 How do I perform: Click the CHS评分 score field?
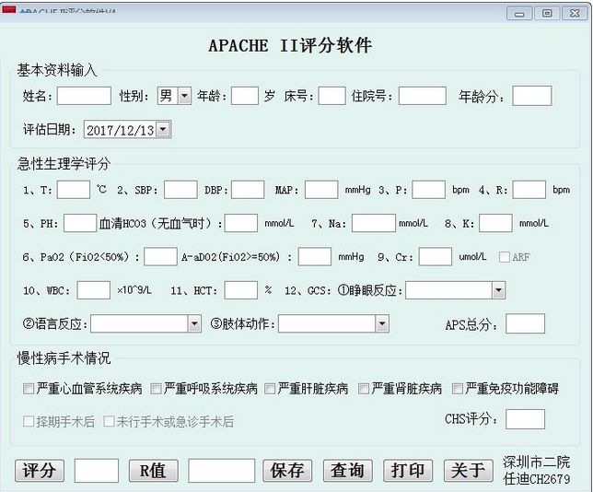click(x=525, y=419)
